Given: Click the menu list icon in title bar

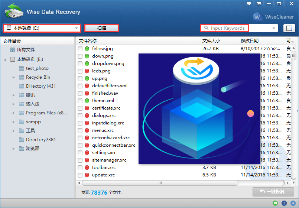Looking at the screenshot, I should coord(259,4).
